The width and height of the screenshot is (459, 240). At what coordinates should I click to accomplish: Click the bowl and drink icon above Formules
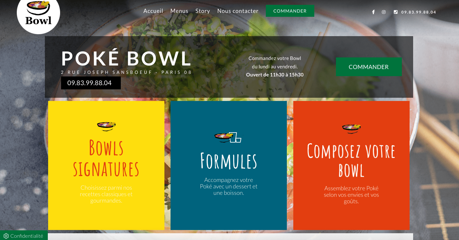[228, 137]
